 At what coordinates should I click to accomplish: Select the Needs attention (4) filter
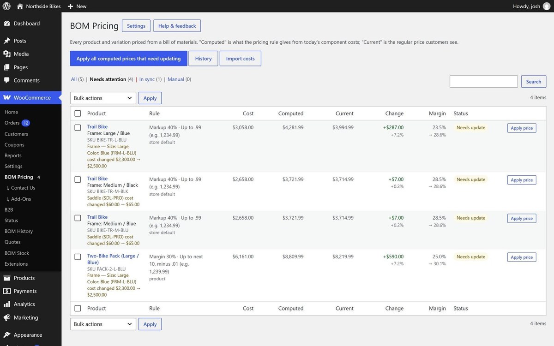click(x=111, y=79)
